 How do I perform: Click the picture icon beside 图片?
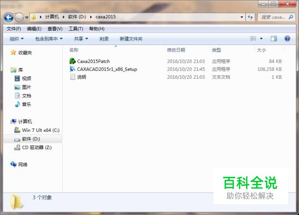[x=17, y=87]
